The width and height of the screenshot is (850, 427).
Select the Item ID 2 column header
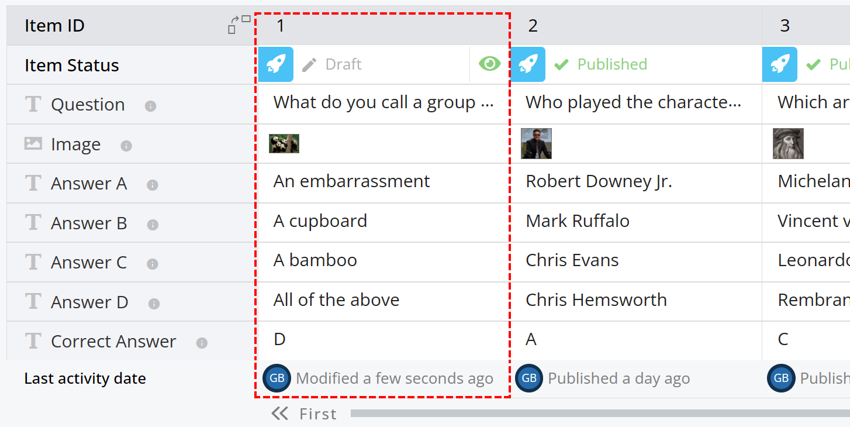pos(636,26)
